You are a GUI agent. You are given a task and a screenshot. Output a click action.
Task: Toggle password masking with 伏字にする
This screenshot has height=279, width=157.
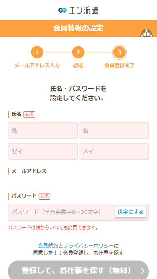[x=131, y=212]
